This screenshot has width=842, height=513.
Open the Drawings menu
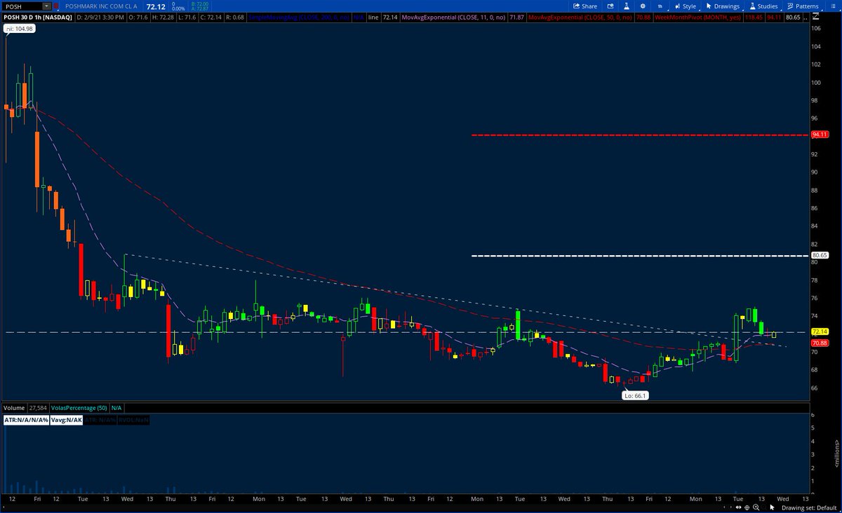click(x=723, y=6)
